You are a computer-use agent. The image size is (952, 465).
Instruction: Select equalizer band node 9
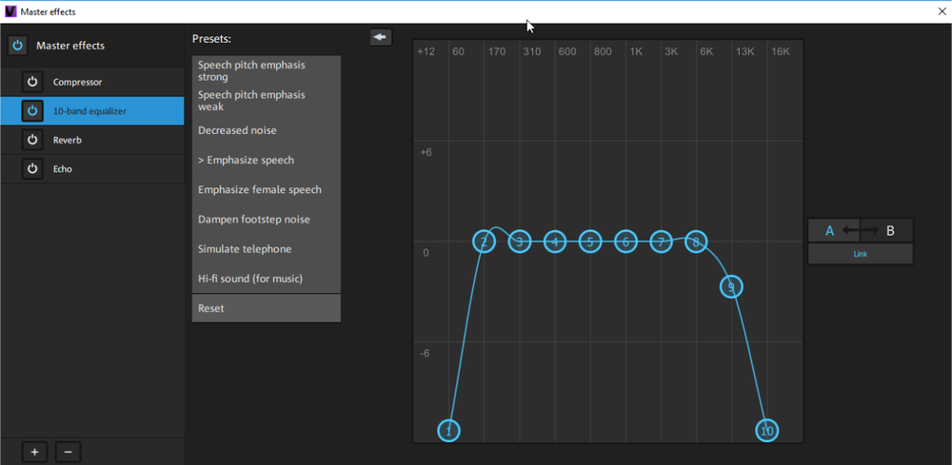coord(731,286)
